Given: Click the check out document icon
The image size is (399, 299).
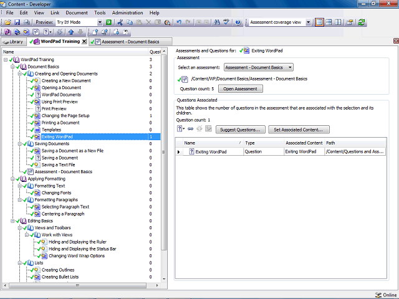Looking at the screenshot, I should 116,32.
